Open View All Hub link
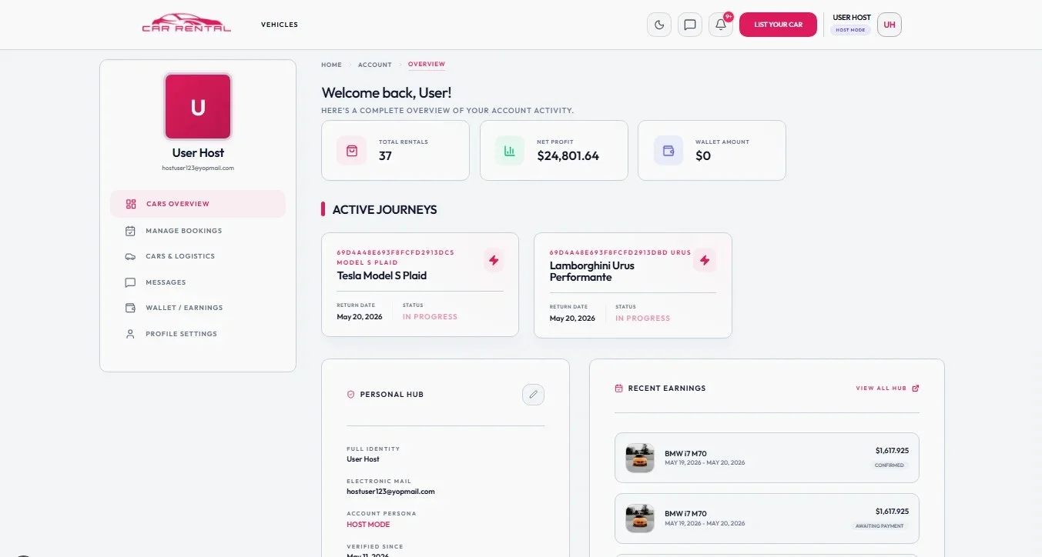1042x557 pixels. click(x=887, y=389)
